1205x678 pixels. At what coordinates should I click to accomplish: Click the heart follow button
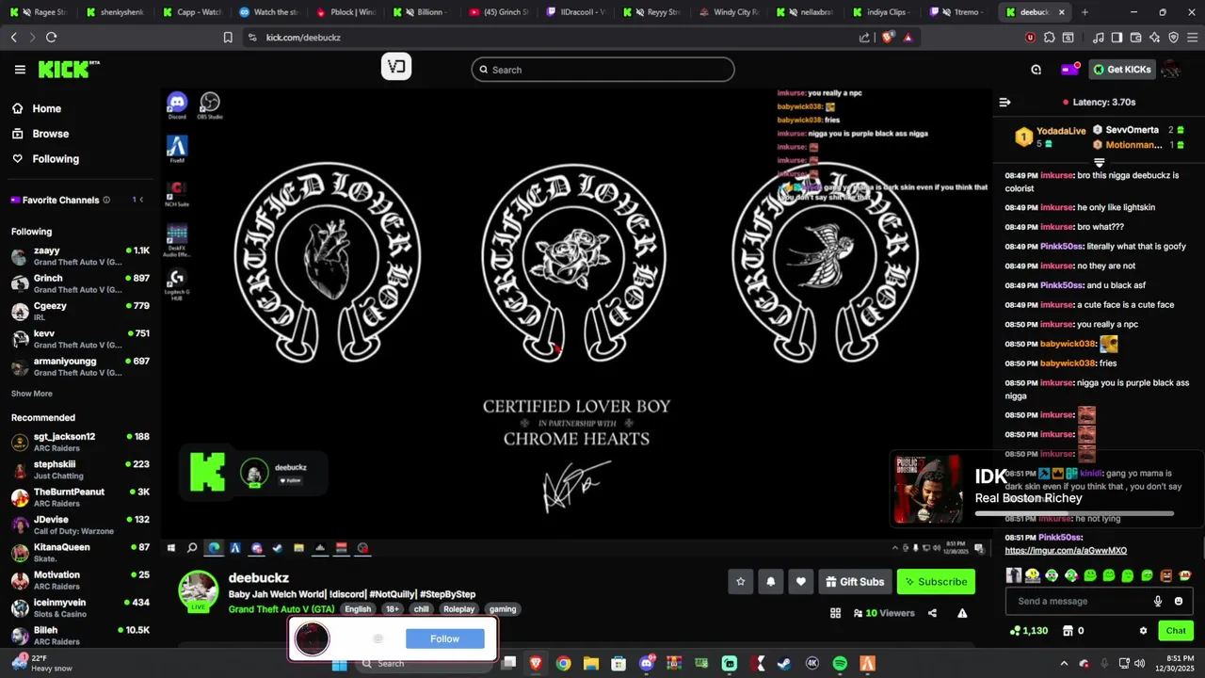(x=800, y=582)
